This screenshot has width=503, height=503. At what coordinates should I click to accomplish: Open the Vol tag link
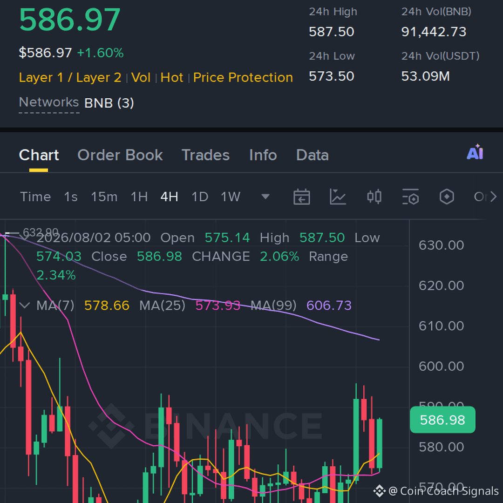[x=141, y=77]
